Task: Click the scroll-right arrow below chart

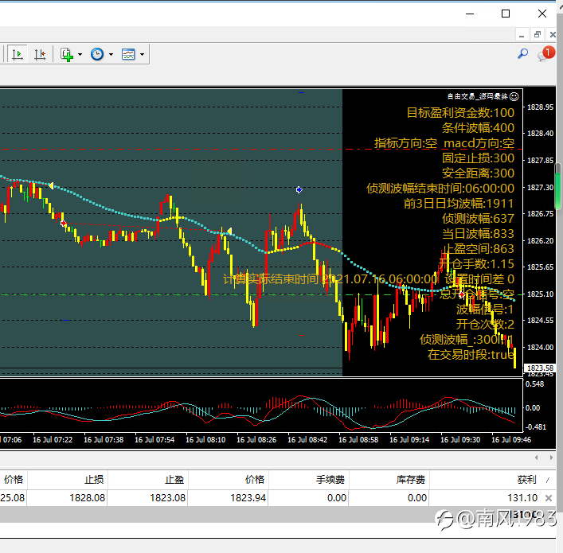Action: pyautogui.click(x=551, y=458)
